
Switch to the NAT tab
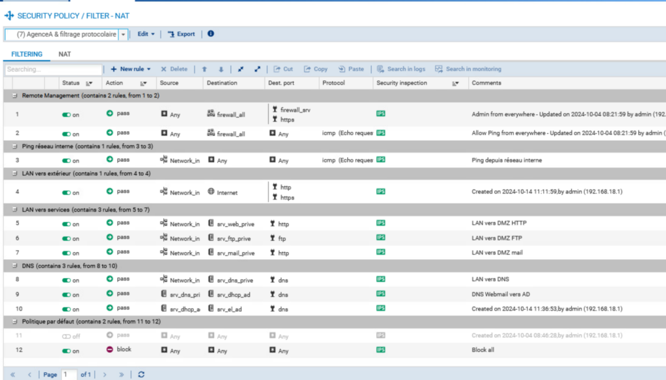pos(64,55)
